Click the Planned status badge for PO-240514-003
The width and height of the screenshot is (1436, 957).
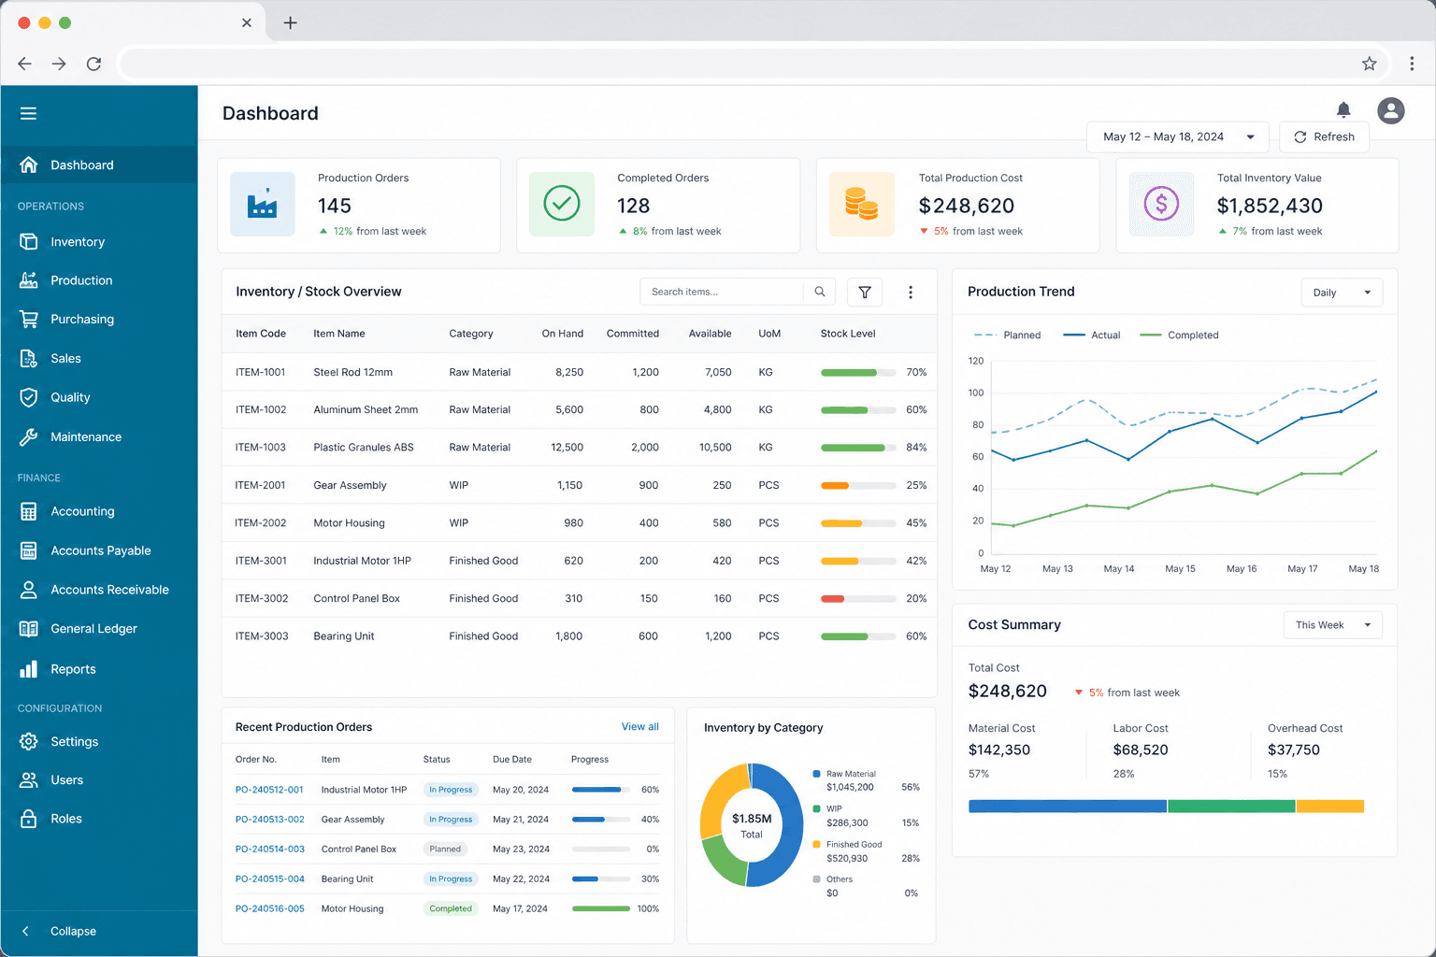click(x=445, y=850)
